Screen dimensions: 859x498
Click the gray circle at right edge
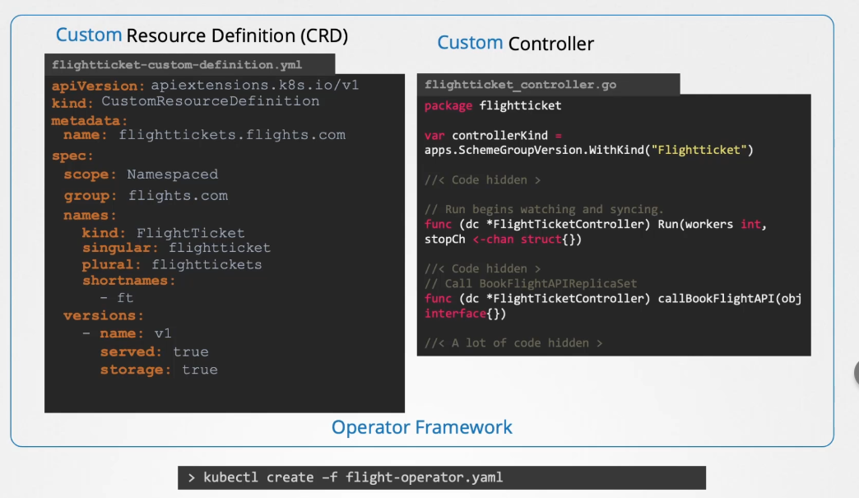pos(856,372)
